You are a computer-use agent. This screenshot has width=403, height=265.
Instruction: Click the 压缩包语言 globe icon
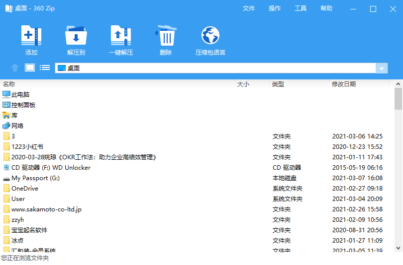210,35
